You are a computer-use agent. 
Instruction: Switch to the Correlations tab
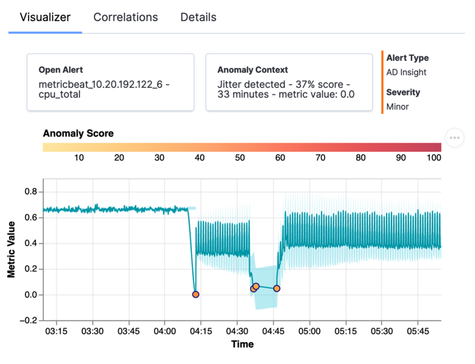click(125, 17)
